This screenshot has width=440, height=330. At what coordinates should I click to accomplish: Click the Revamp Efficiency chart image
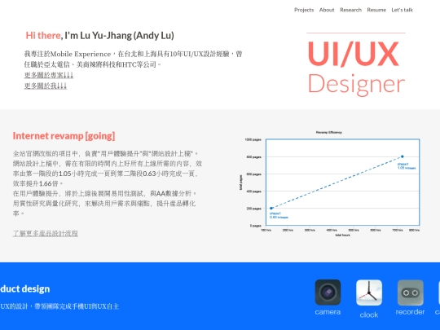[x=329, y=184]
